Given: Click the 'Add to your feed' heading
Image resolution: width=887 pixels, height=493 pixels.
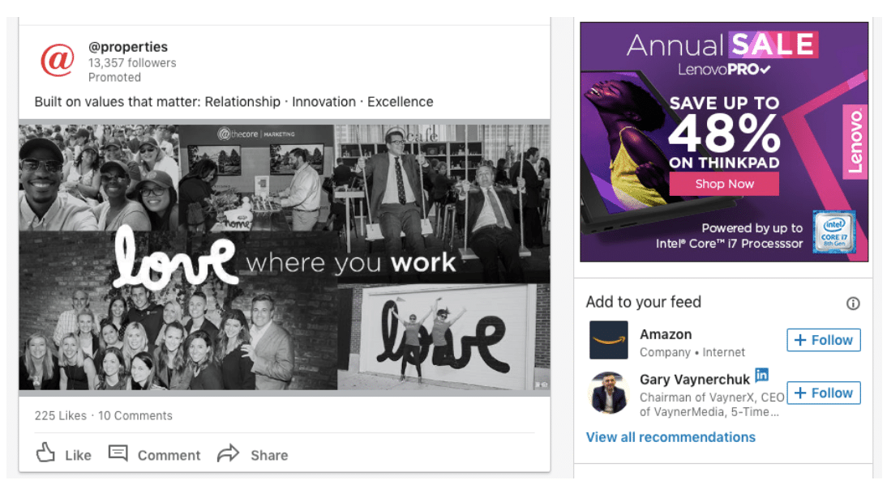Looking at the screenshot, I should (x=643, y=302).
